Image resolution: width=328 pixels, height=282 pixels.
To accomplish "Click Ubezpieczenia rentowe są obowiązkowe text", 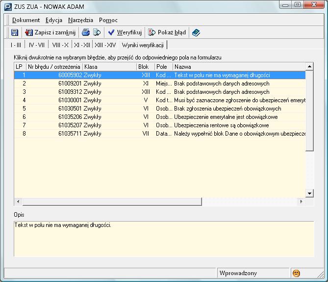I will (221, 125).
